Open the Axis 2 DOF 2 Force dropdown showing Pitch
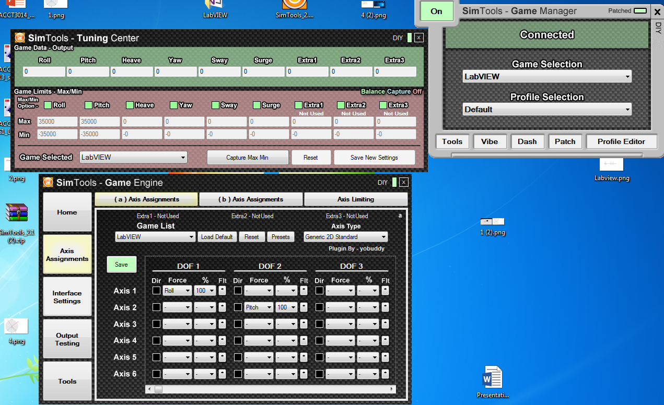 coord(259,307)
